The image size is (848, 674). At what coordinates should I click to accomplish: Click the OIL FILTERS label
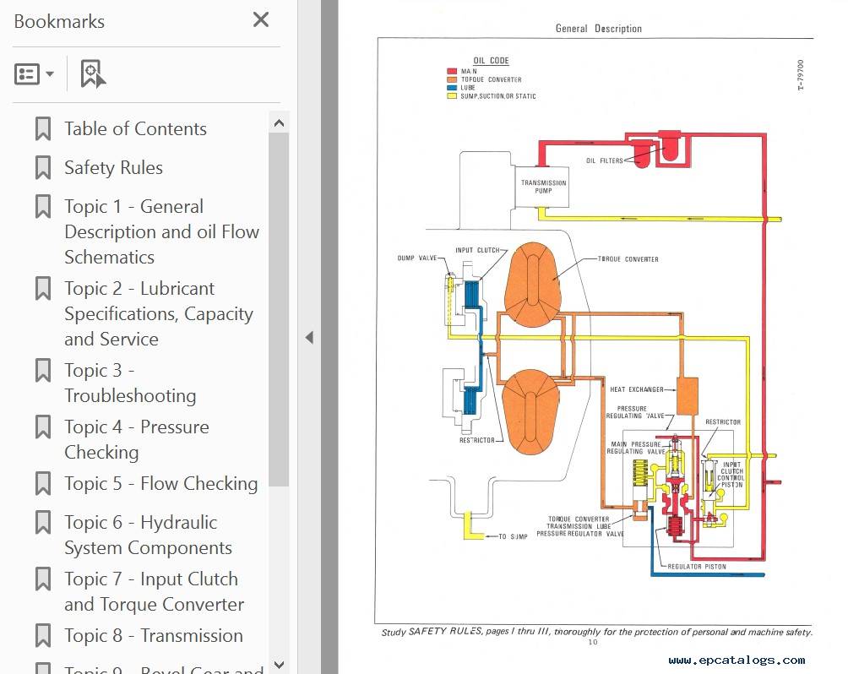point(605,160)
